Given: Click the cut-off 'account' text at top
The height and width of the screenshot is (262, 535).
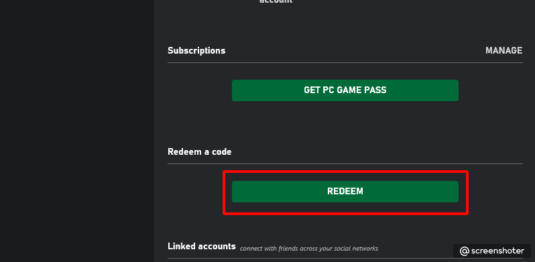Looking at the screenshot, I should pyautogui.click(x=276, y=1).
